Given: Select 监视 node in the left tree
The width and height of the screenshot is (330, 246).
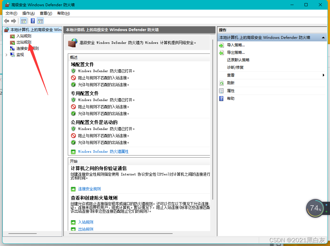Looking at the screenshot, I should coord(20,55).
